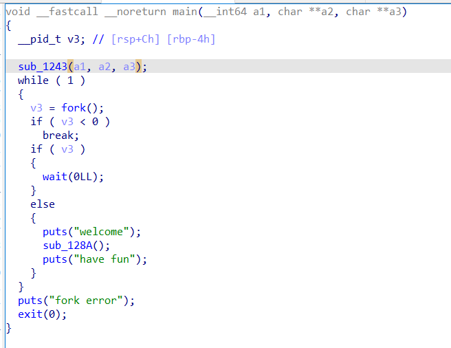Click argument a2 in sub_1243 call
Screen dimensions: 451x348
[x=104, y=67]
